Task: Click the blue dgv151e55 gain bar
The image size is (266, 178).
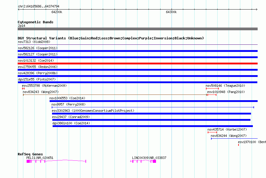Action: 137,82
